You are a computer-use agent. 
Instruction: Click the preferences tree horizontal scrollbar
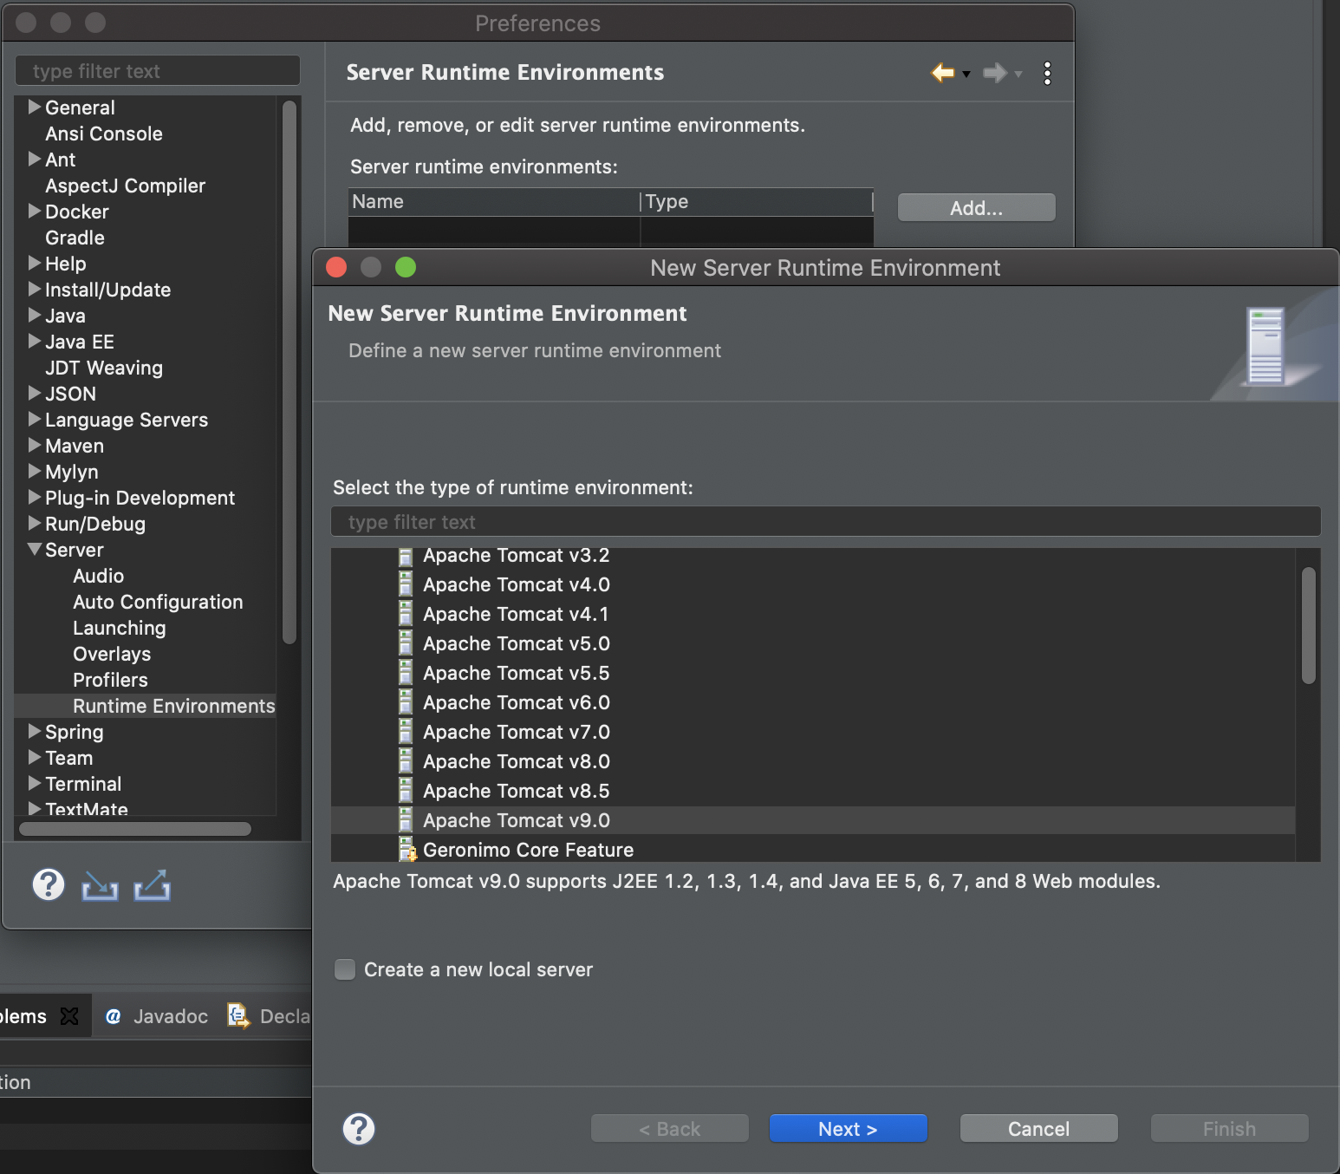tap(135, 829)
